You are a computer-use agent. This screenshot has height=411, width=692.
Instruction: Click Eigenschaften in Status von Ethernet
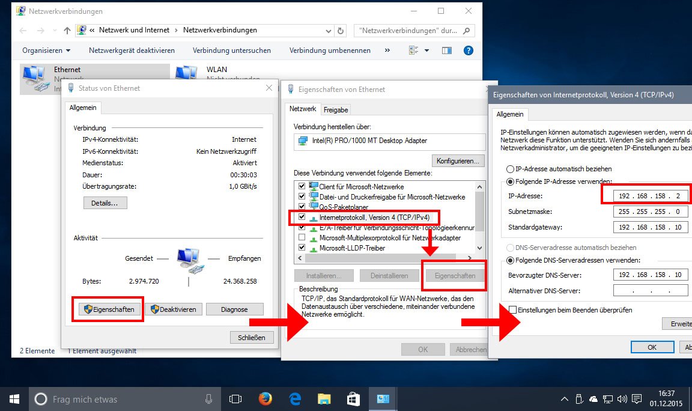[x=109, y=309]
